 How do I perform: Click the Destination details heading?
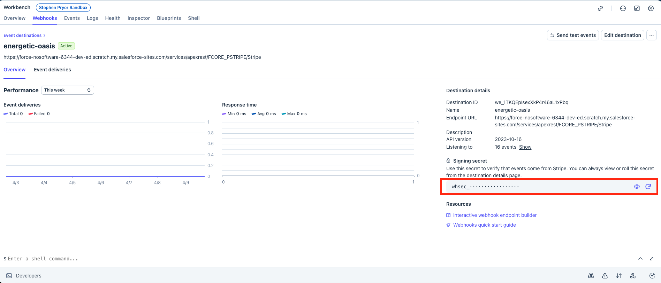[468, 91]
